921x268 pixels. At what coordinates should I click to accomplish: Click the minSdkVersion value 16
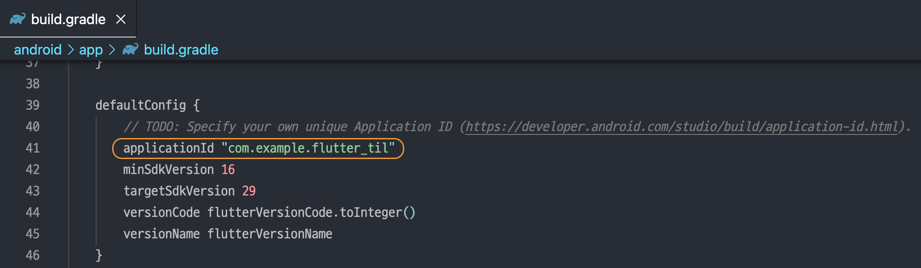point(228,170)
